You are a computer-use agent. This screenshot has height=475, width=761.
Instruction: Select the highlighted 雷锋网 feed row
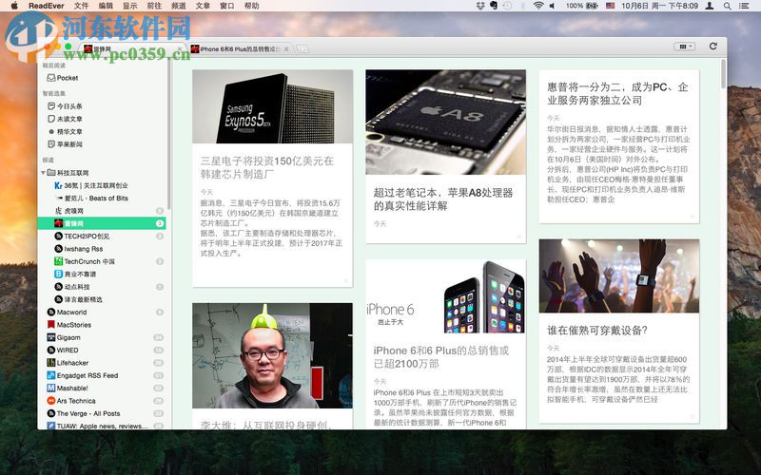(x=102, y=223)
